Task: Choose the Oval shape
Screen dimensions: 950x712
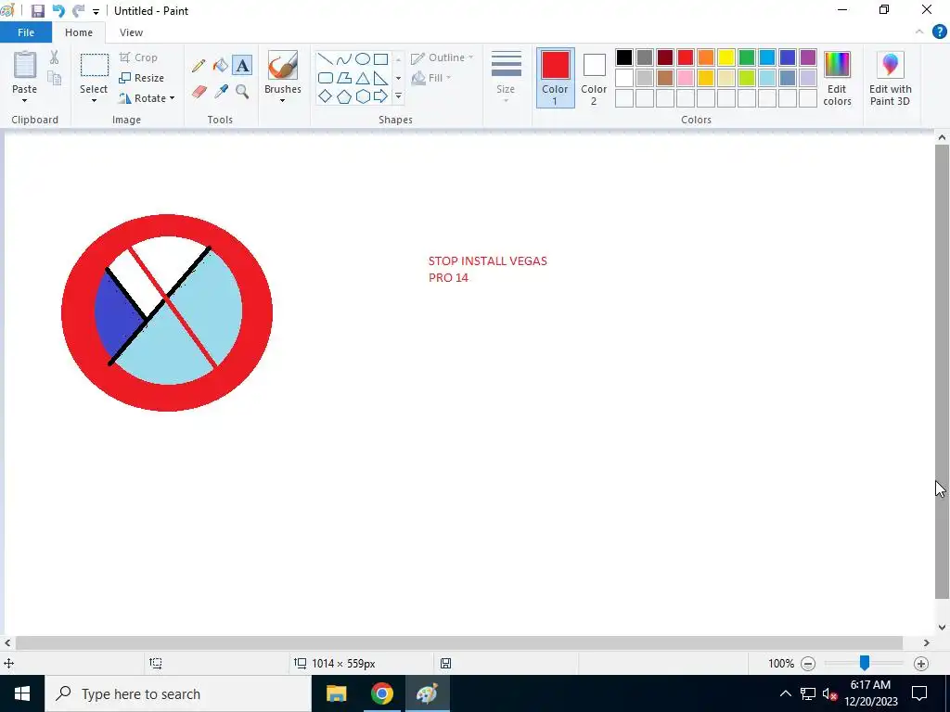Action: coord(363,59)
